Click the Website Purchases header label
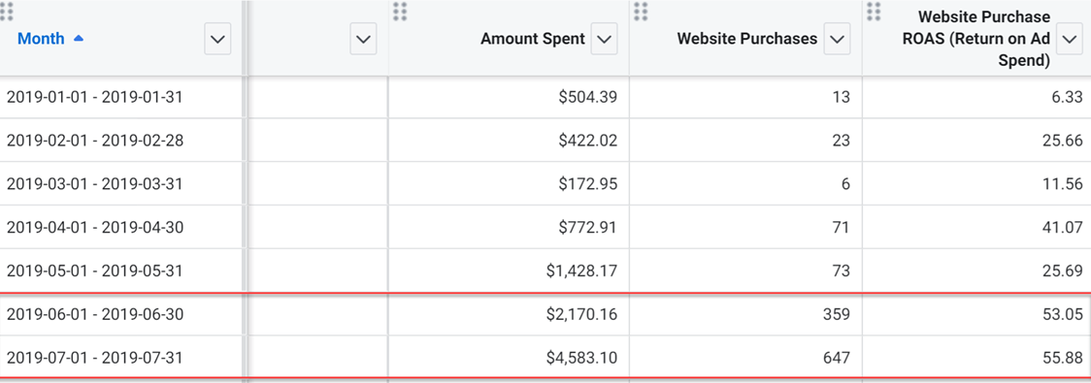The height and width of the screenshot is (383, 1091). 747,39
